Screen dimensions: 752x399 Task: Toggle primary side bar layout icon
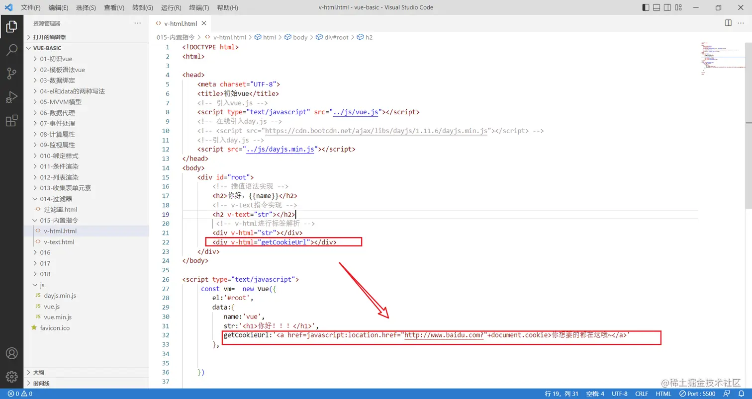coord(646,7)
